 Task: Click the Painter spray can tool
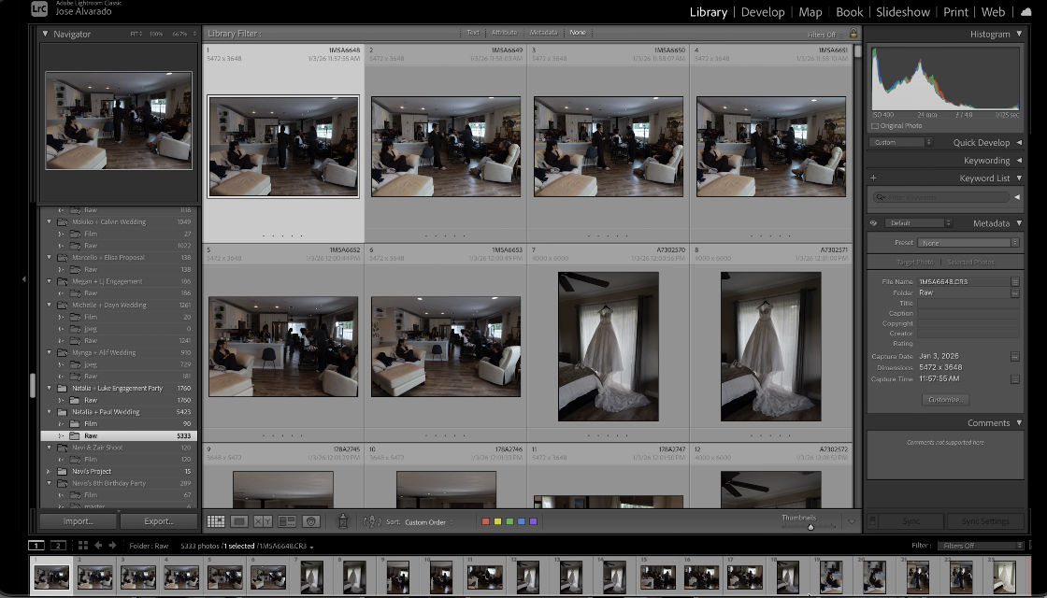click(x=342, y=521)
